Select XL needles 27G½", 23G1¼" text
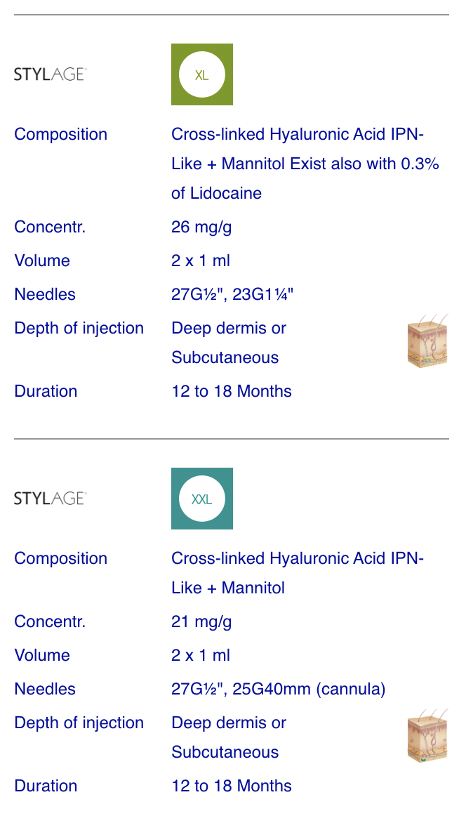 [x=232, y=294]
